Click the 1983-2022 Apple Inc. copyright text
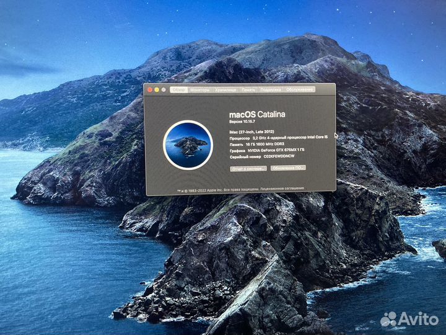 [203, 190]
